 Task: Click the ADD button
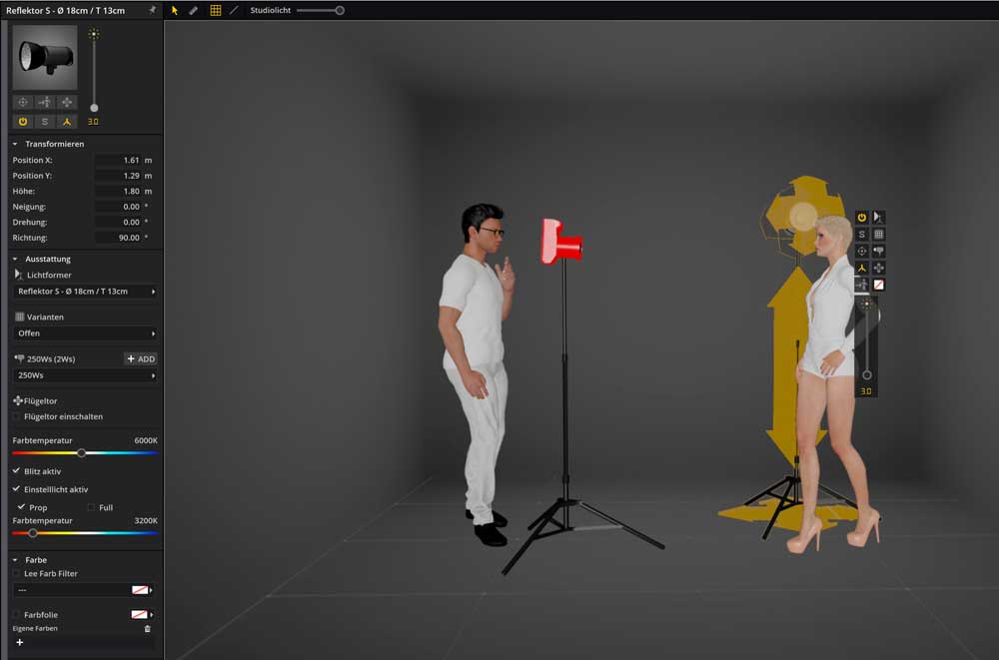(x=141, y=358)
